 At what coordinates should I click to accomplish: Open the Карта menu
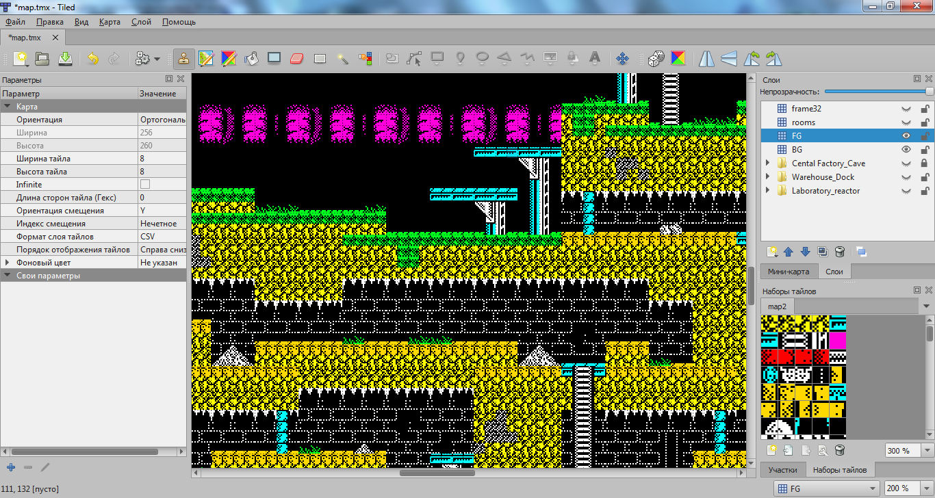[x=110, y=22]
